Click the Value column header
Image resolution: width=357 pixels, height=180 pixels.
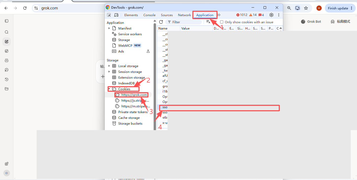click(x=196, y=28)
